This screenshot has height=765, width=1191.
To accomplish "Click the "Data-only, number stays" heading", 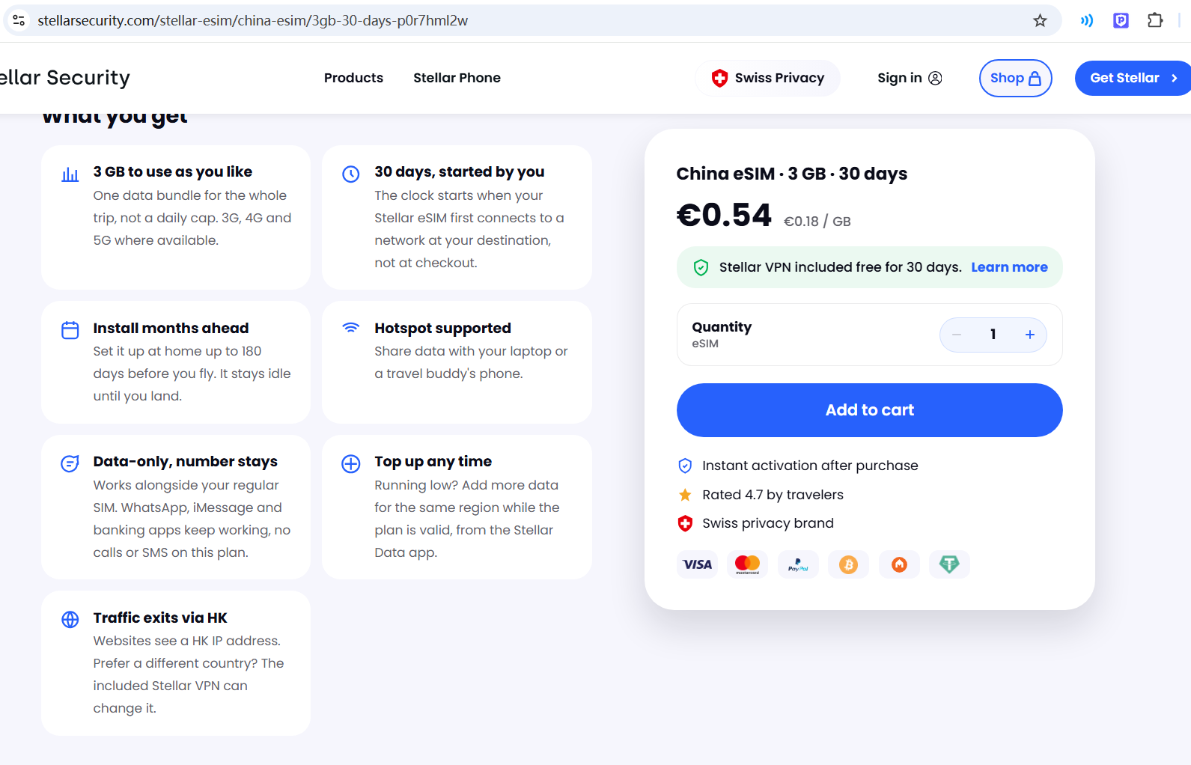I will point(186,461).
